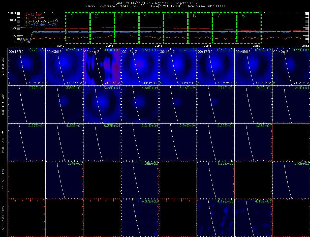Click the 09:44 time axis label
The image size is (310, 237).
pyautogui.click(x=109, y=46)
